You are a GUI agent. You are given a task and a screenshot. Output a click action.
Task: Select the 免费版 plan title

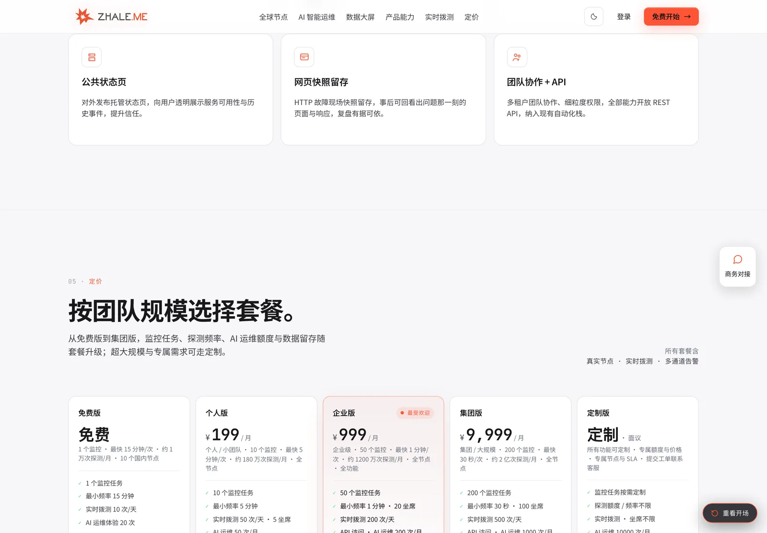90,413
